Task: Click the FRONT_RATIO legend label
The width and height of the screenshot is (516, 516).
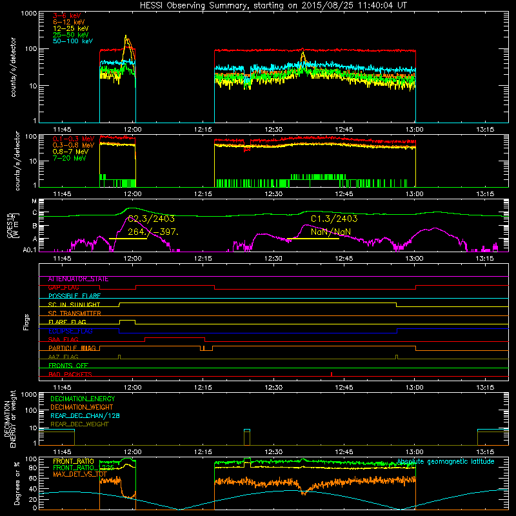Action: (x=74, y=461)
